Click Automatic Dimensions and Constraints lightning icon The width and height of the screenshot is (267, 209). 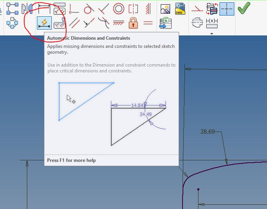44,23
